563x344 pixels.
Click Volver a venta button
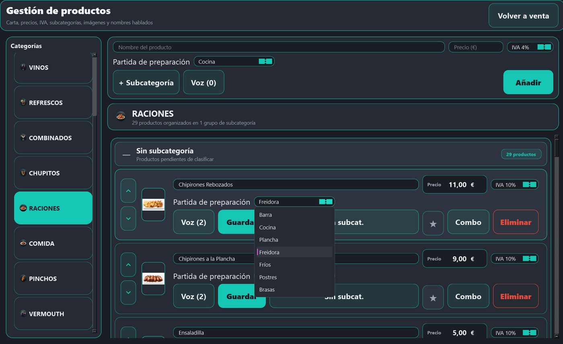523,16
